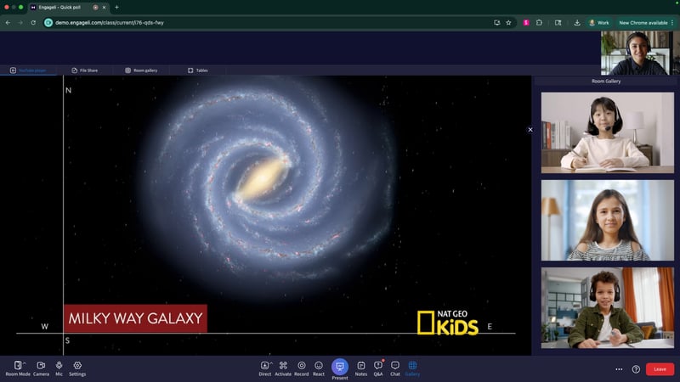Viewport: 680px width, 382px height.
Task: Open the Chat icon
Action: tap(395, 365)
